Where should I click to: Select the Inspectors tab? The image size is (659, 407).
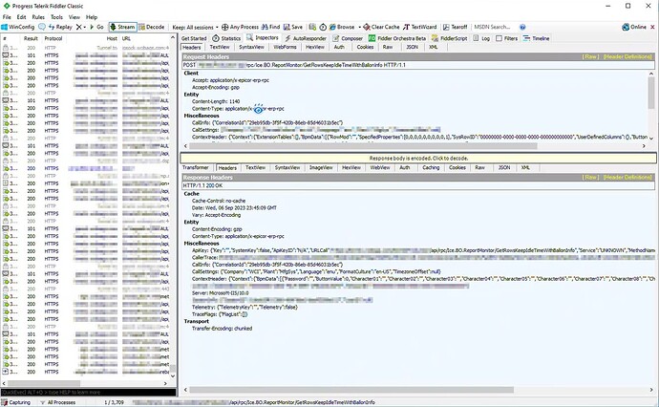pos(263,38)
